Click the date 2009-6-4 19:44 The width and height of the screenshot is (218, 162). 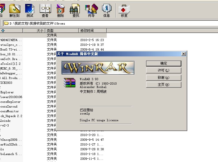[x=92, y=49]
